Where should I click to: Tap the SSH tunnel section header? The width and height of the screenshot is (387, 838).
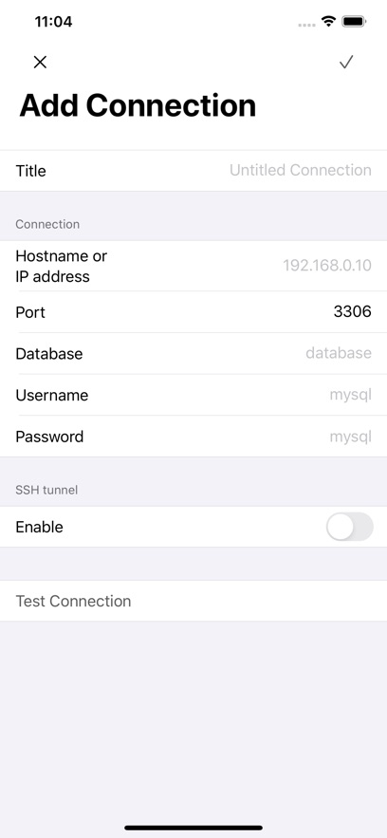coord(46,490)
